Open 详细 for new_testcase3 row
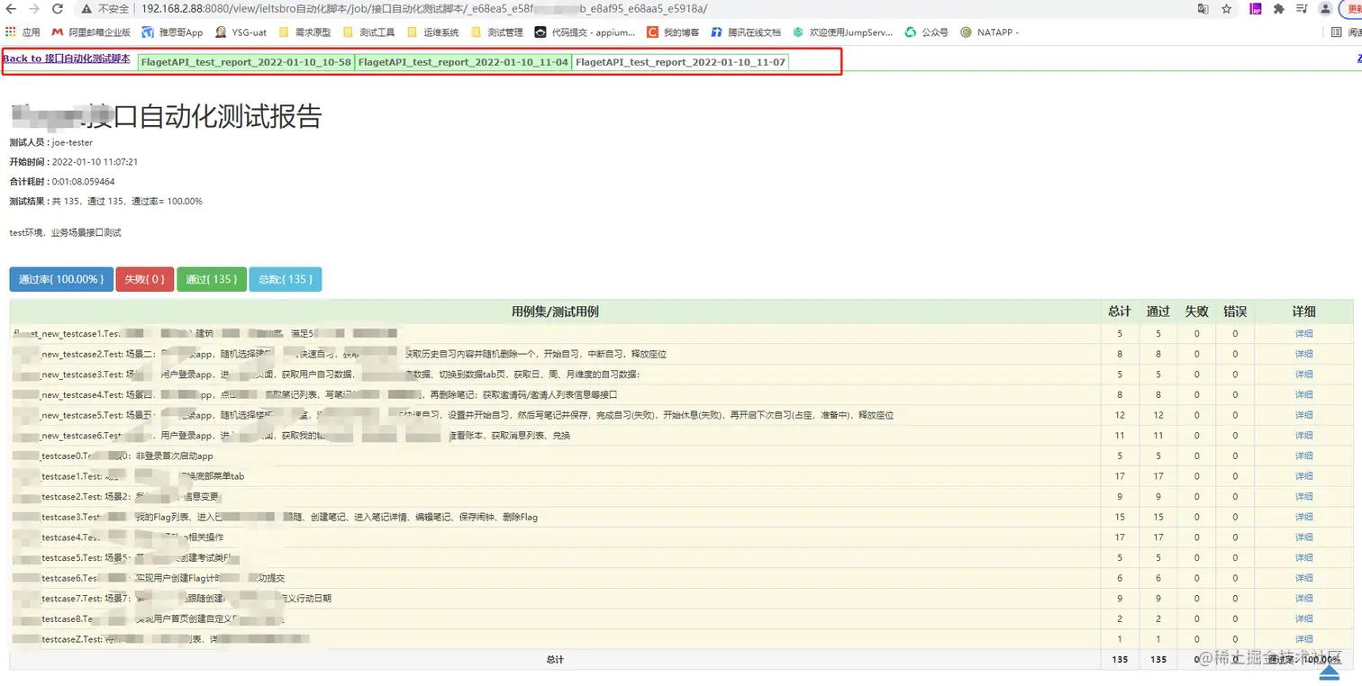This screenshot has width=1362, height=686. click(1303, 375)
